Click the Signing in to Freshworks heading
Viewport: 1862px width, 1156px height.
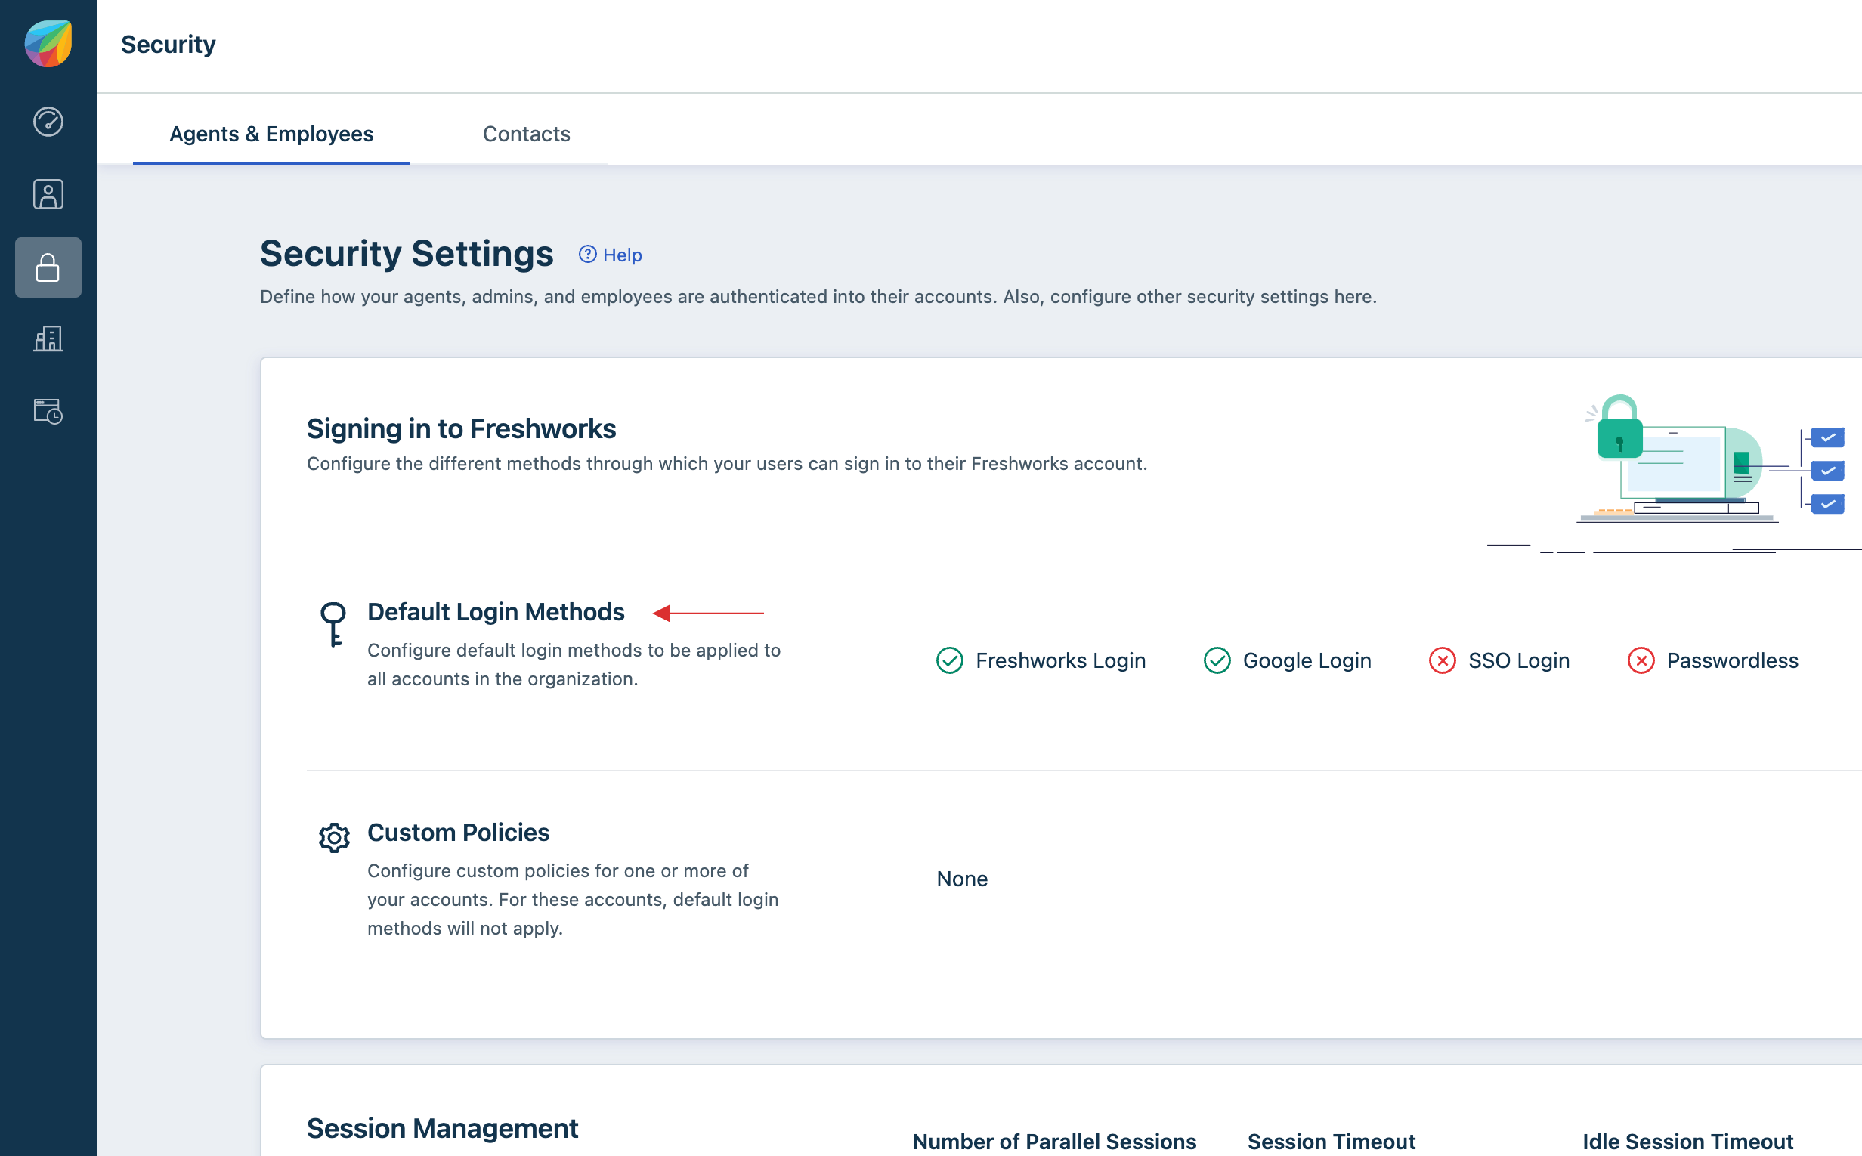[461, 429]
